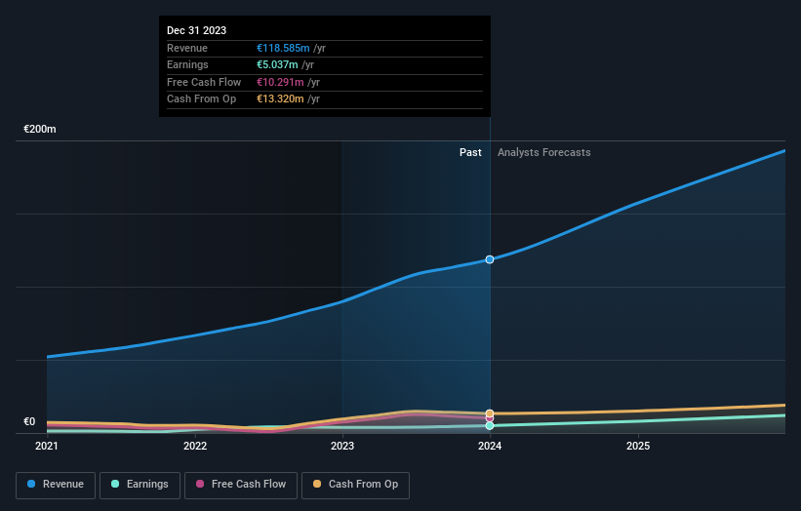This screenshot has width=801, height=511.
Task: Click the Past label on chart
Action: [x=470, y=152]
